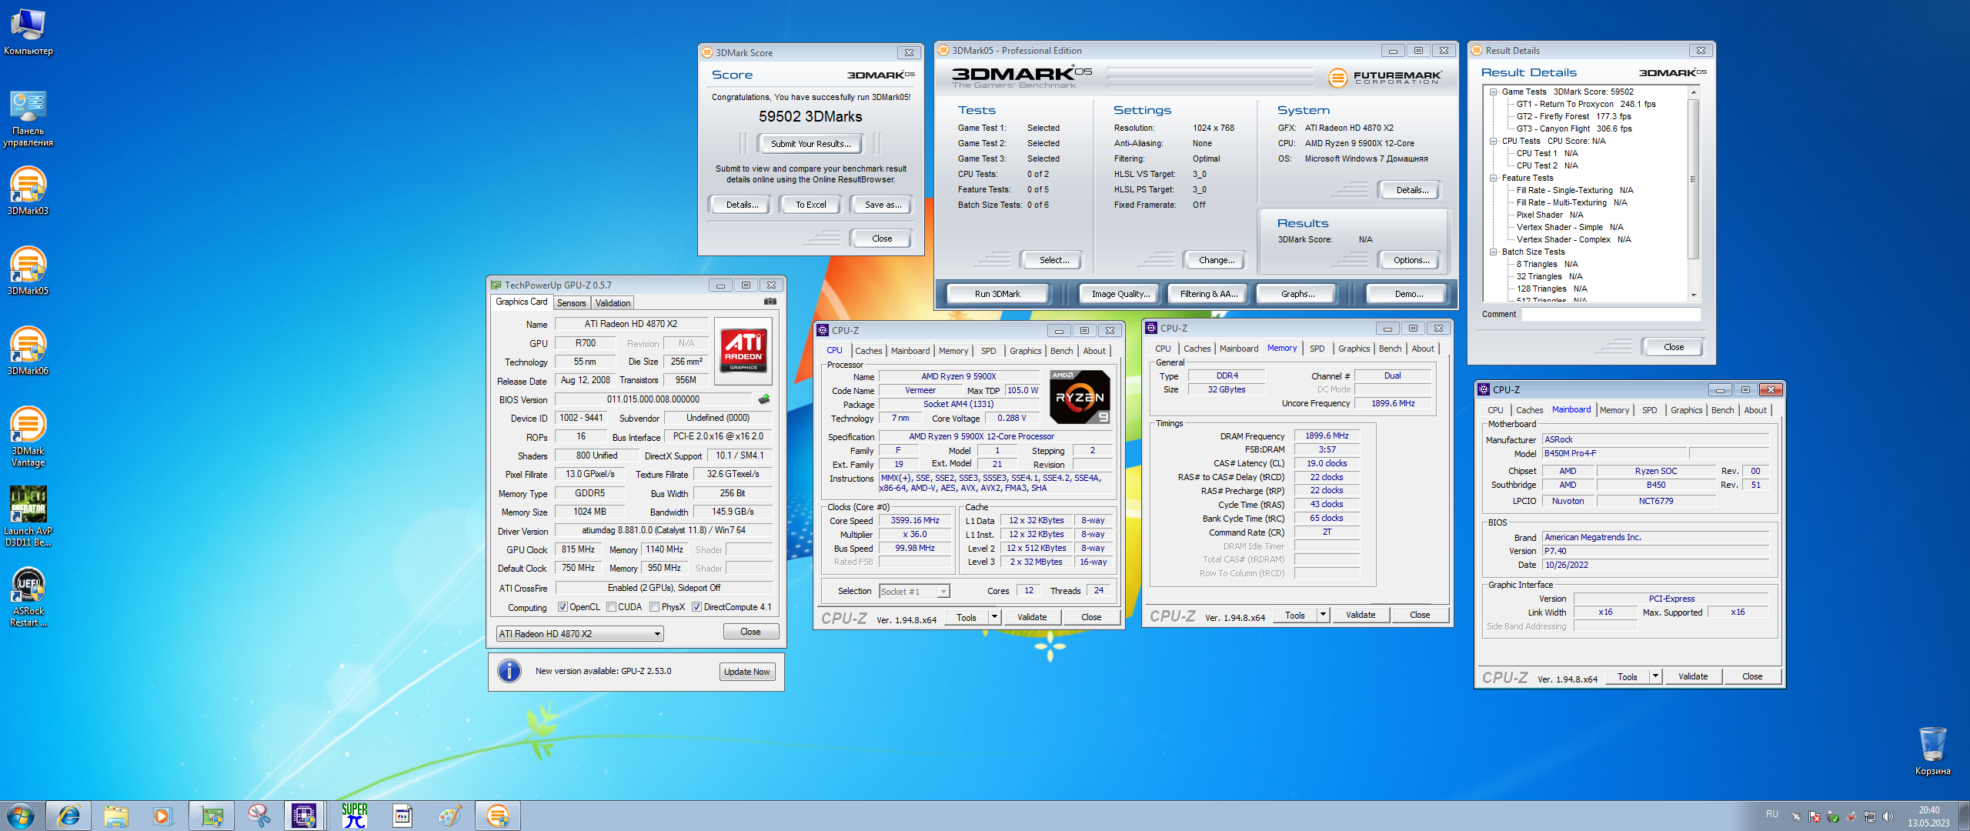Click the Submit Your Results button

click(811, 144)
